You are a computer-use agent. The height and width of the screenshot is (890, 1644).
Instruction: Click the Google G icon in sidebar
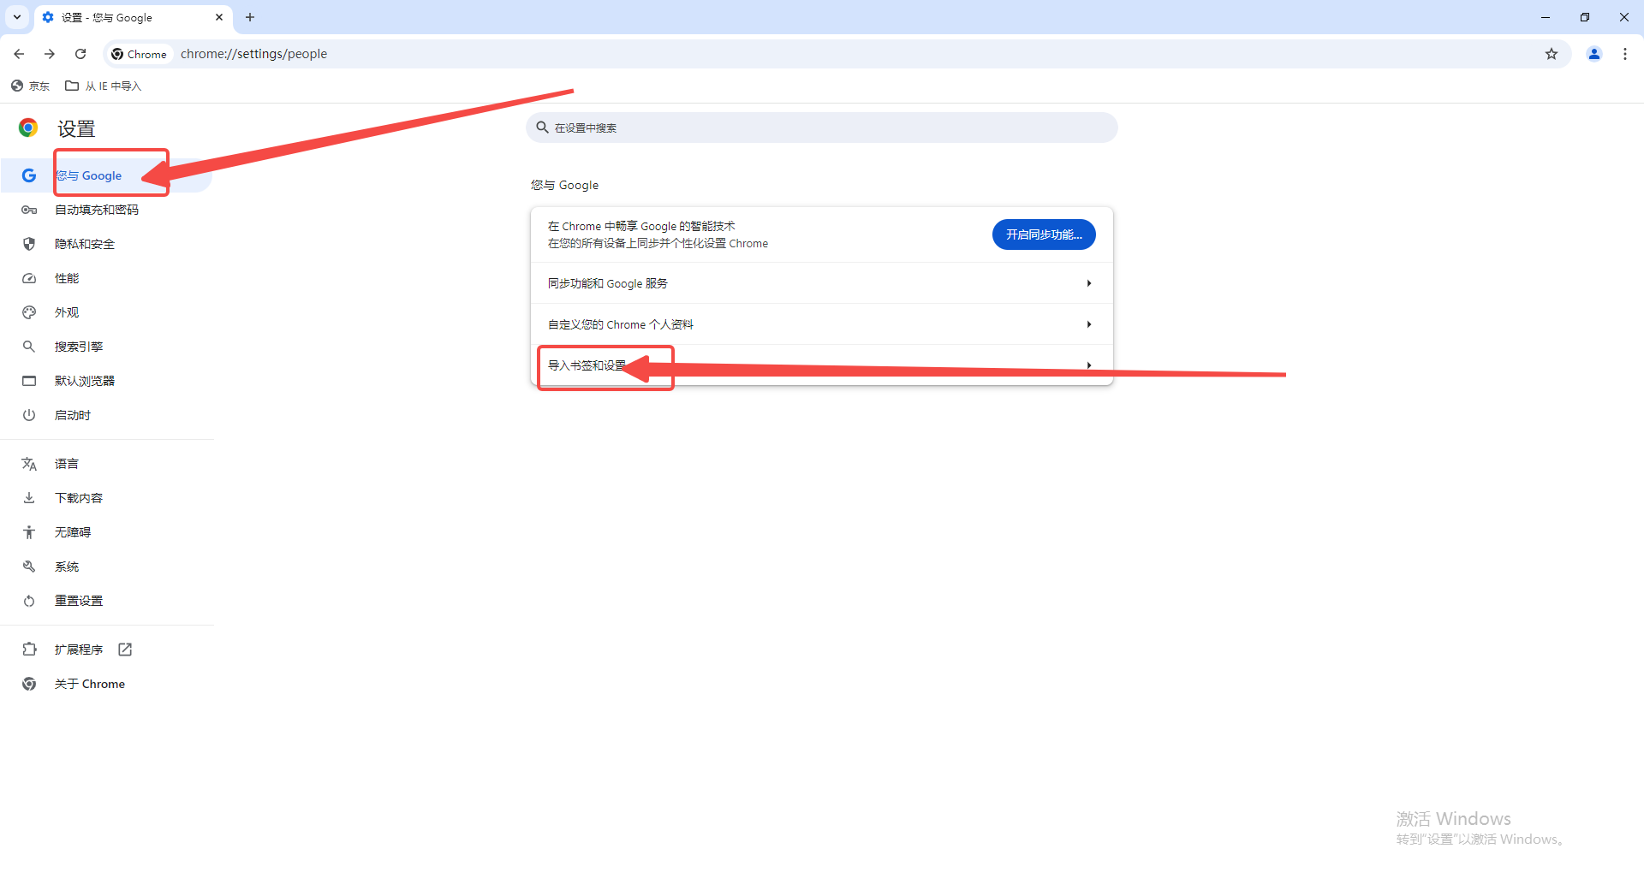29,175
